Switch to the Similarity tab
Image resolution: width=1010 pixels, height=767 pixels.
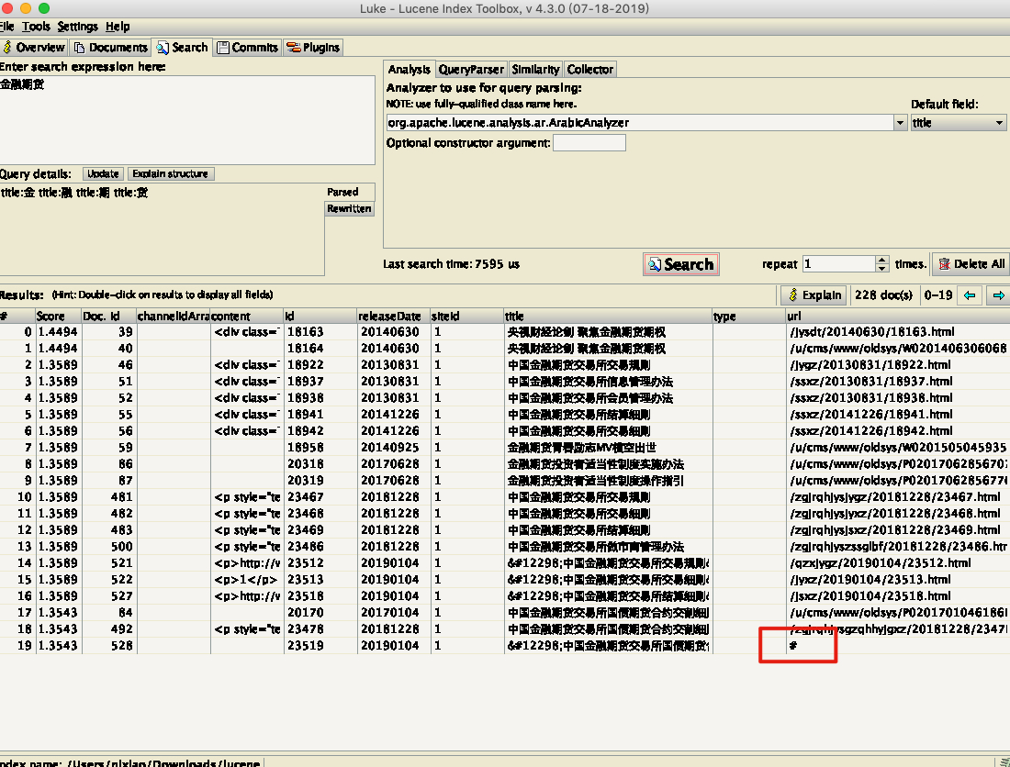[x=535, y=70]
